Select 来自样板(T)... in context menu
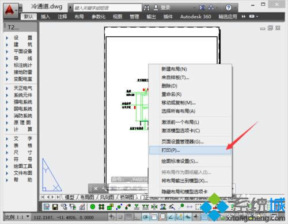Screen dimensions: 288x224 coord(190,78)
